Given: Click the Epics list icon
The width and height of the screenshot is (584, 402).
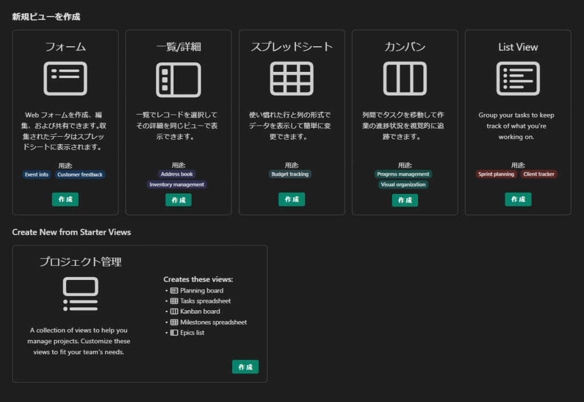Looking at the screenshot, I should (x=174, y=333).
